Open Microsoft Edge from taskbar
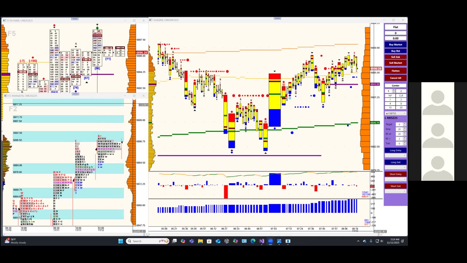The height and width of the screenshot is (263, 467). click(x=253, y=241)
